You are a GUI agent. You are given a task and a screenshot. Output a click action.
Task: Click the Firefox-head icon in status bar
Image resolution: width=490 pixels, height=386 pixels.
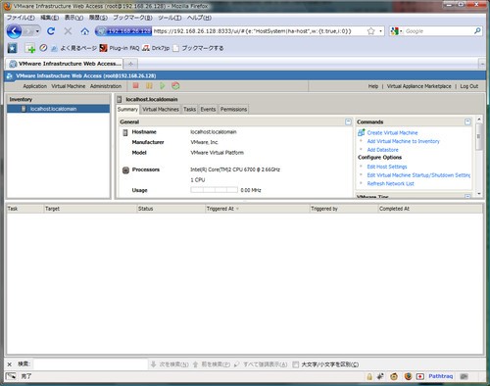coord(408,376)
